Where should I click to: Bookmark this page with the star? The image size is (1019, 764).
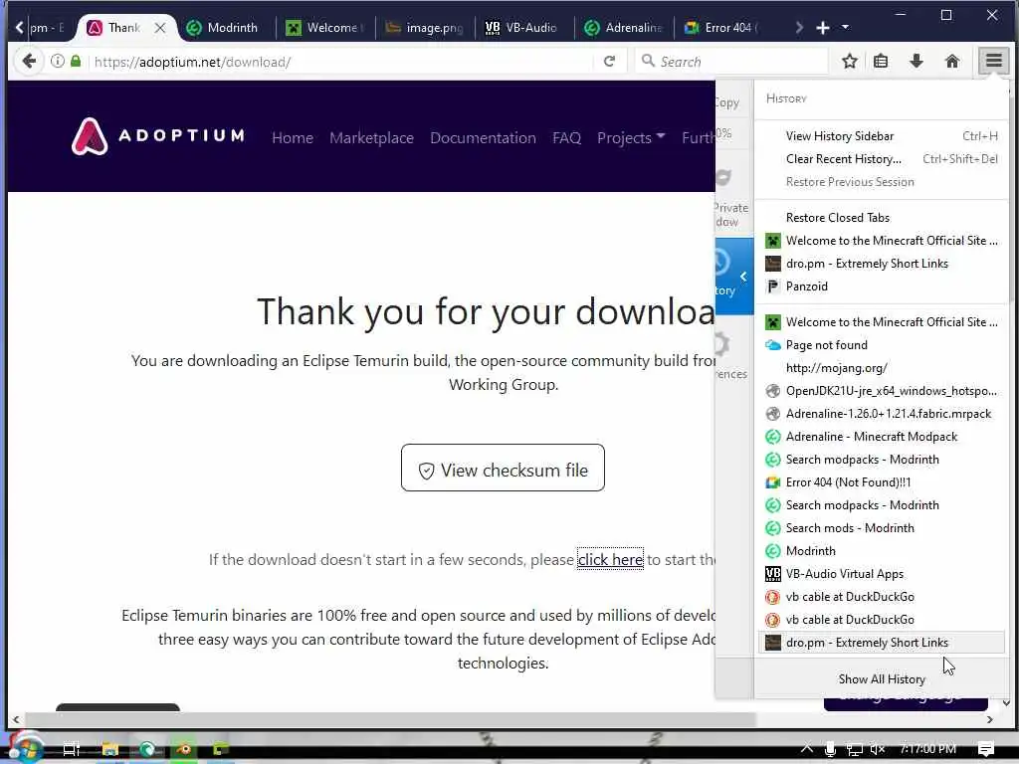(x=850, y=61)
